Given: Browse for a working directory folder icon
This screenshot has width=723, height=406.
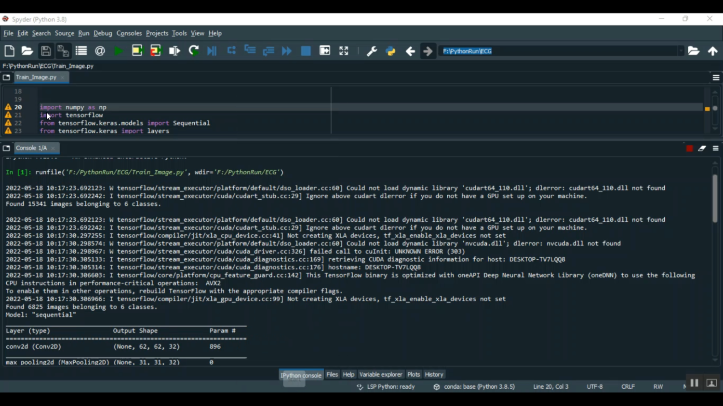Looking at the screenshot, I should click(694, 51).
